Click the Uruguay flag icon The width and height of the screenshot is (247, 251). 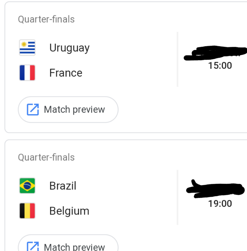coord(27,48)
